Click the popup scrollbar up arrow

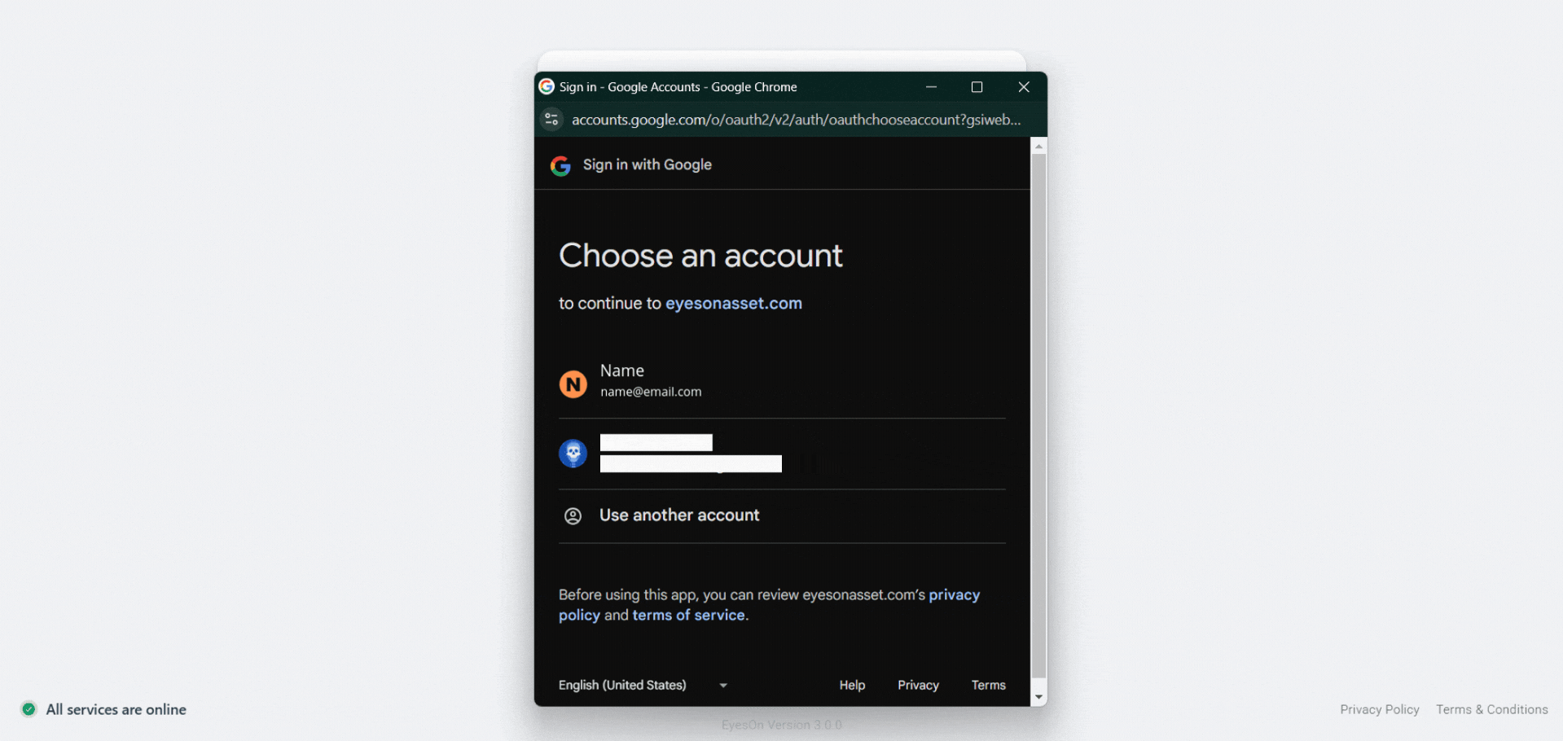(1038, 146)
